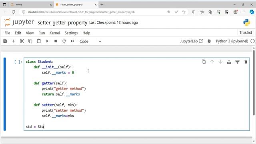
Task: Click the kernel status circle indicator
Action: [x=252, y=41]
